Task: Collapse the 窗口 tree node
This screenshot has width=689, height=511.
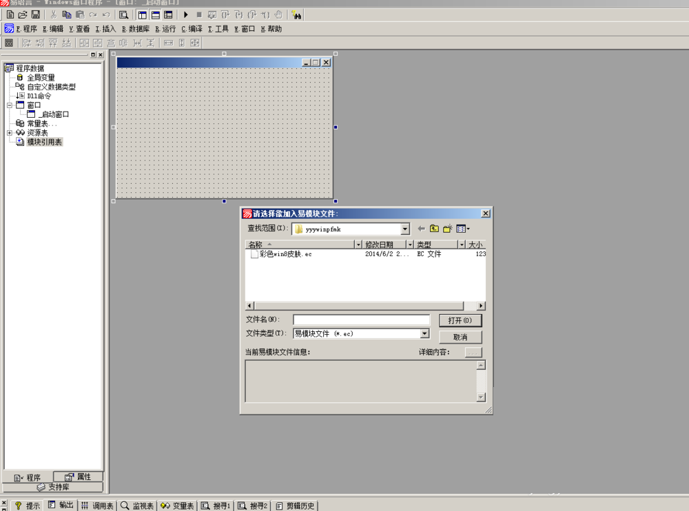Action: point(10,105)
